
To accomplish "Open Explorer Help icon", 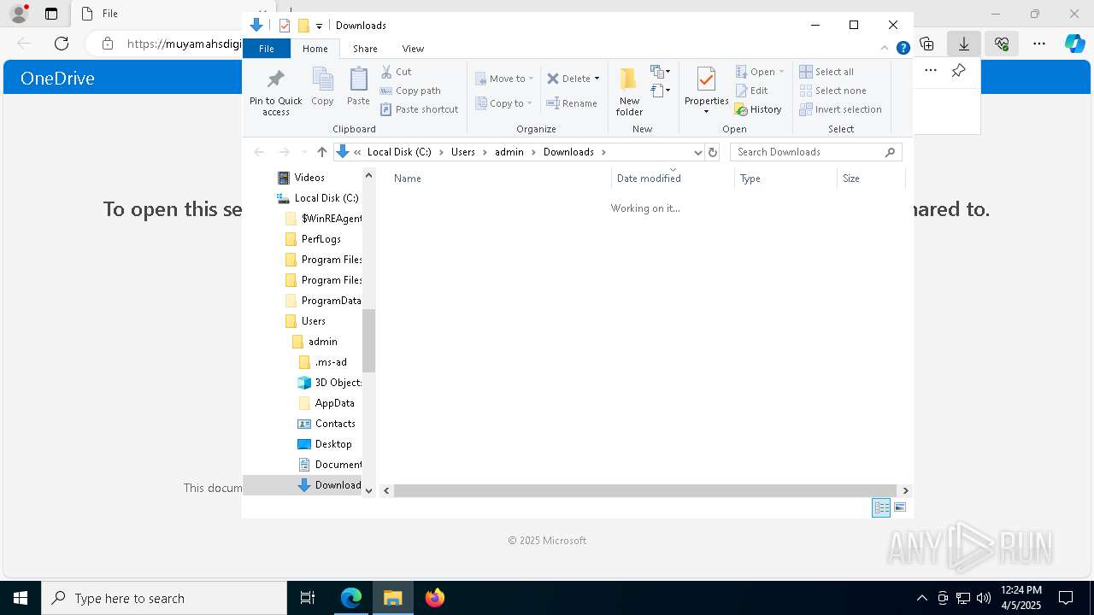I will (x=903, y=48).
